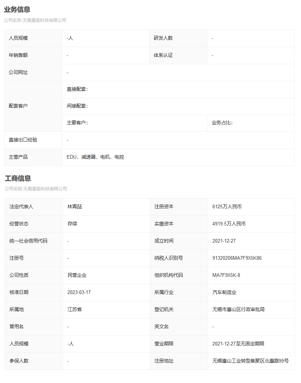Select company name line under 工商信息
This screenshot has width=301, height=383.
pos(36,189)
